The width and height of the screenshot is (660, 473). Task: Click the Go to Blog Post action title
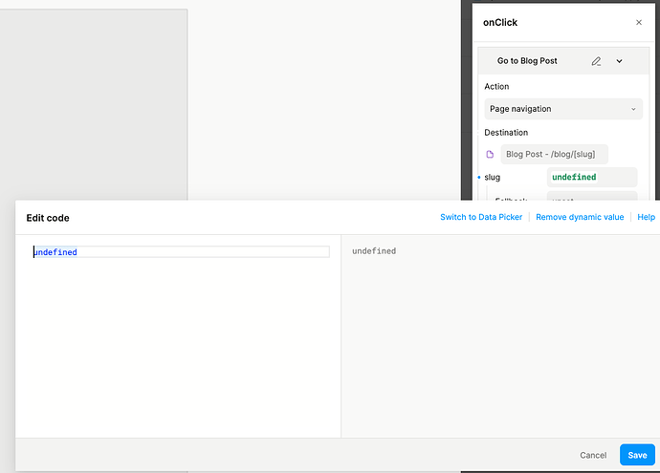tap(527, 61)
